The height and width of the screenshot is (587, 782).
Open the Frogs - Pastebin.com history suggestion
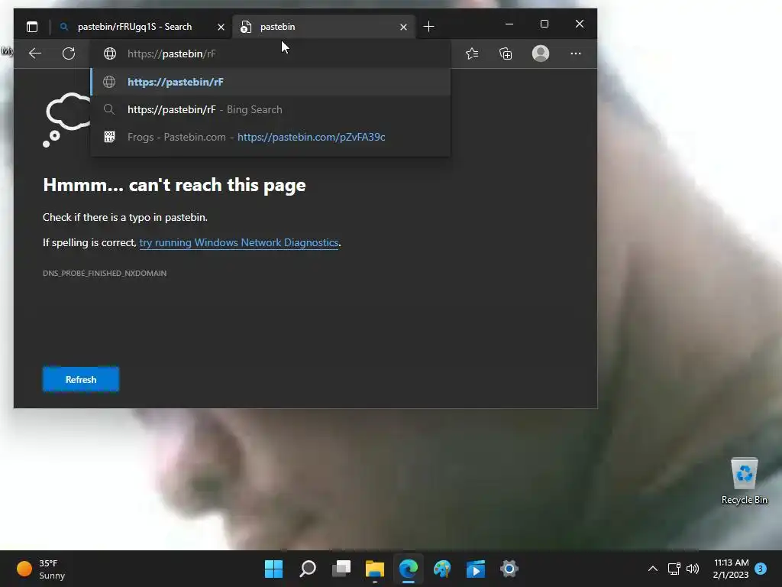pyautogui.click(x=270, y=137)
